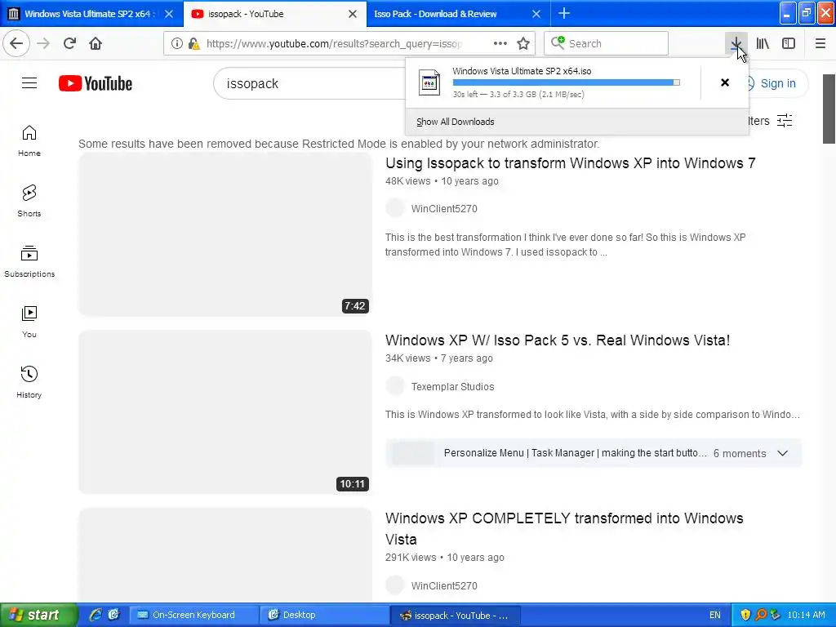Click the 'Personalize Menu | Task Manager' moments text
The image size is (836, 627).
(x=576, y=453)
